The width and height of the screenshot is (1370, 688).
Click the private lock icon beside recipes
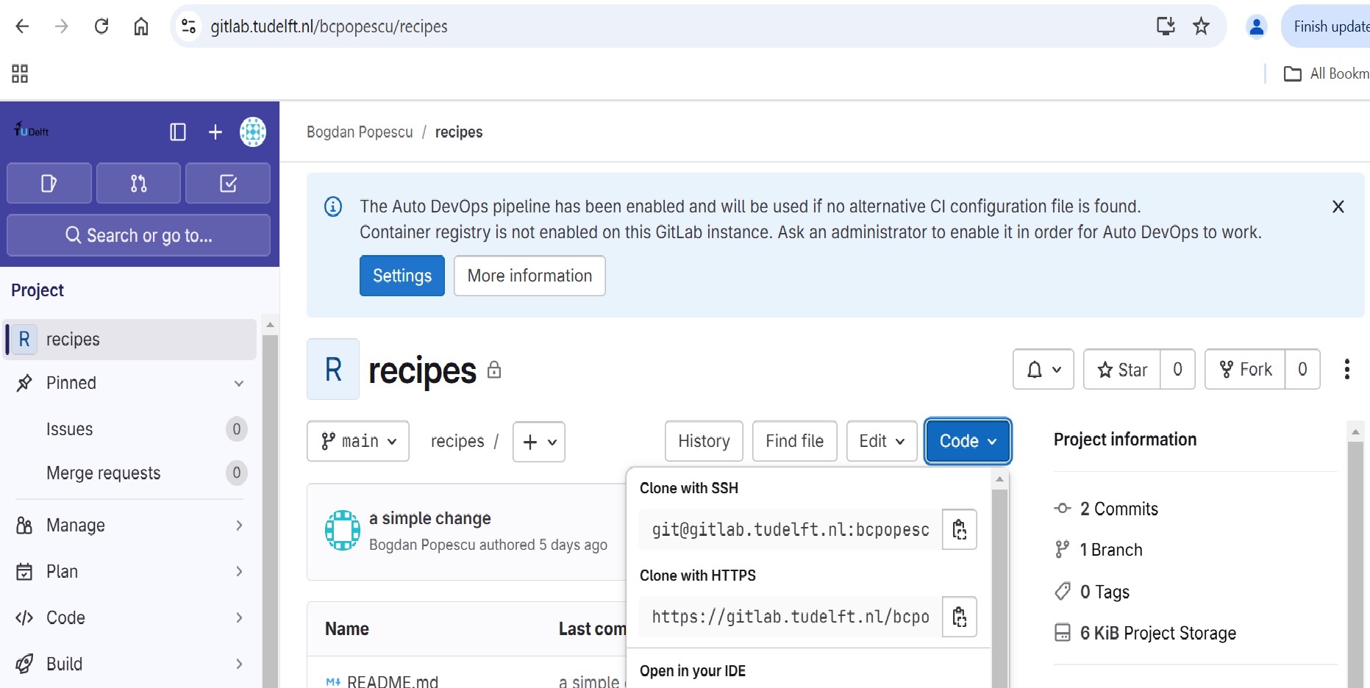tap(494, 370)
